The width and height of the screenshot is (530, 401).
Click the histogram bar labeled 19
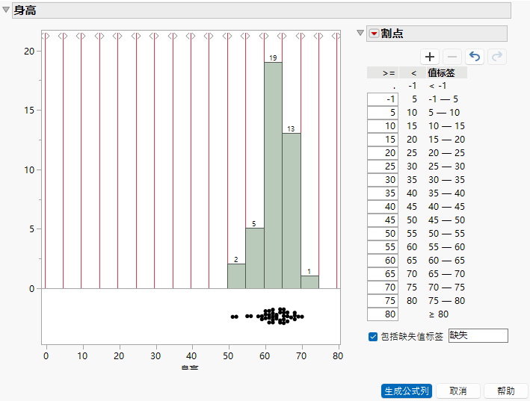click(273, 175)
